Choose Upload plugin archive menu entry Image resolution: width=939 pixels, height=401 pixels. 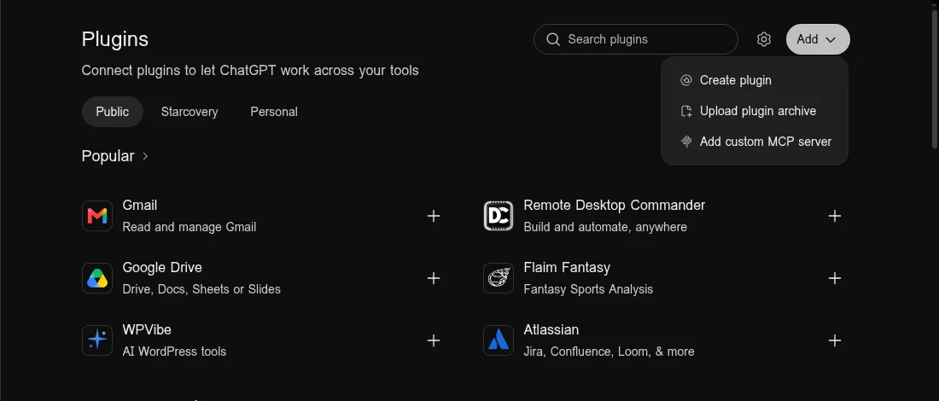[x=755, y=111]
